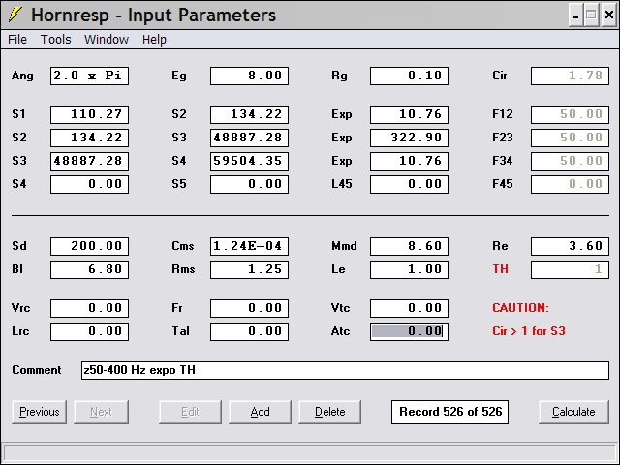Select the Ang input field
The image size is (620, 465).
click(x=89, y=76)
